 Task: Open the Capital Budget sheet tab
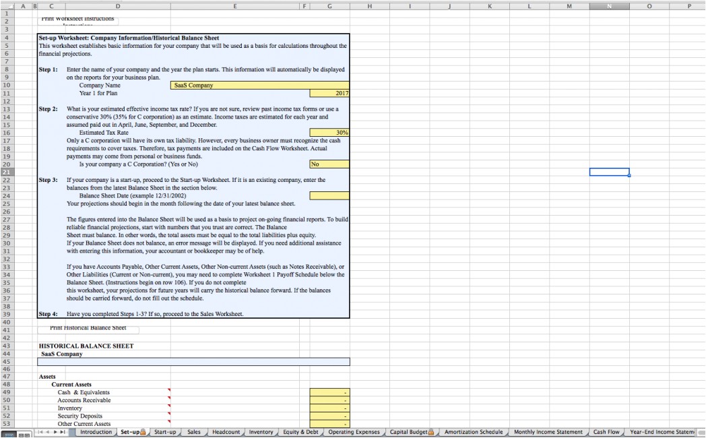411,432
